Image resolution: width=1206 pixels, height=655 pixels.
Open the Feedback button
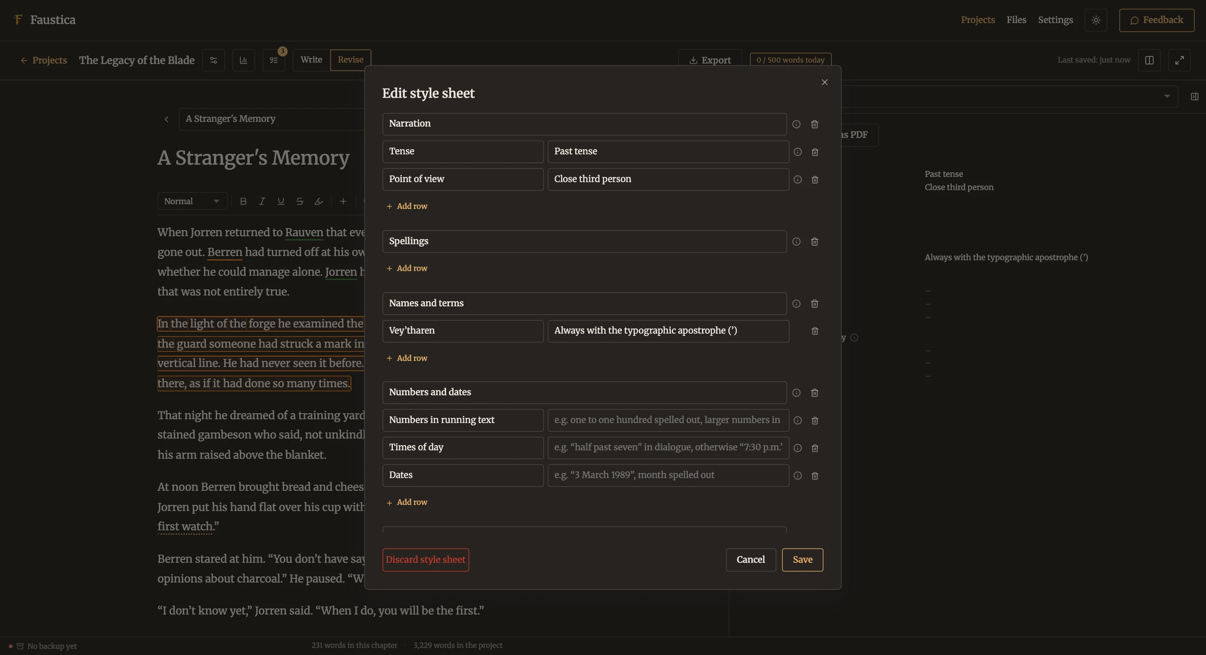pos(1157,20)
